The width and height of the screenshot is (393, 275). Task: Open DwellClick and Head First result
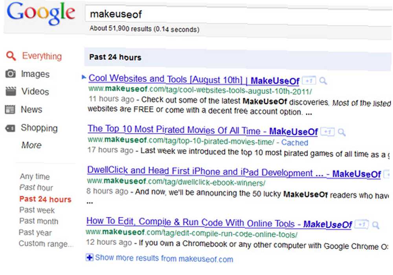(234, 172)
